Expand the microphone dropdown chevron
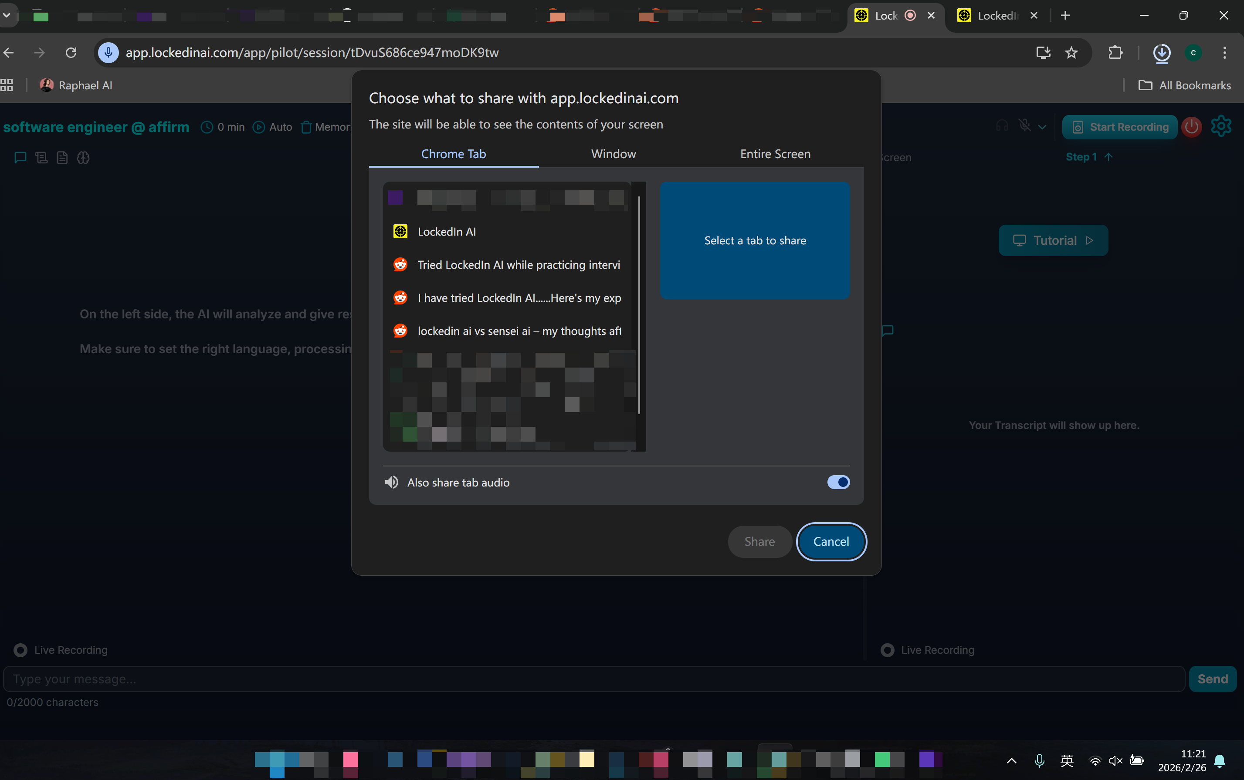The width and height of the screenshot is (1244, 780). tap(1042, 127)
